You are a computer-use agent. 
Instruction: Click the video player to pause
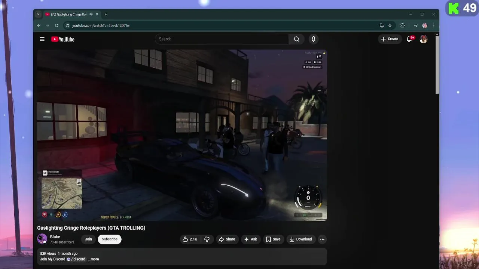point(182,135)
